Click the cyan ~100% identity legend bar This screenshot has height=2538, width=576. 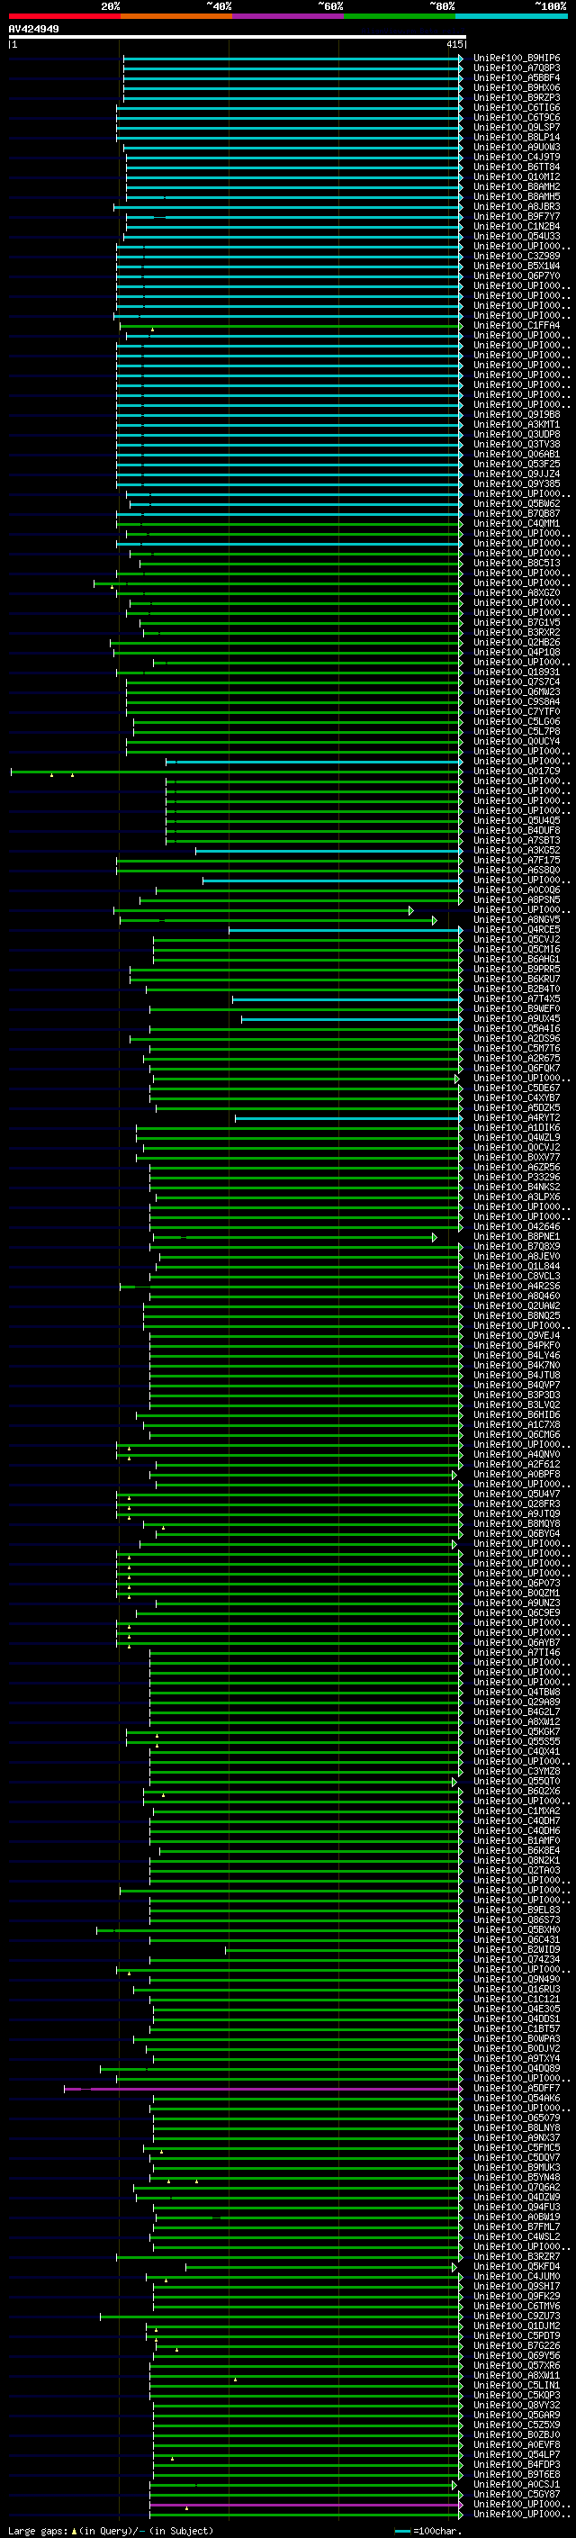(x=511, y=16)
